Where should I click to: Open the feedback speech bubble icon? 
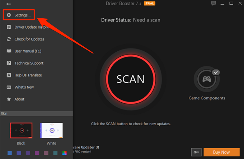[x=213, y=3]
